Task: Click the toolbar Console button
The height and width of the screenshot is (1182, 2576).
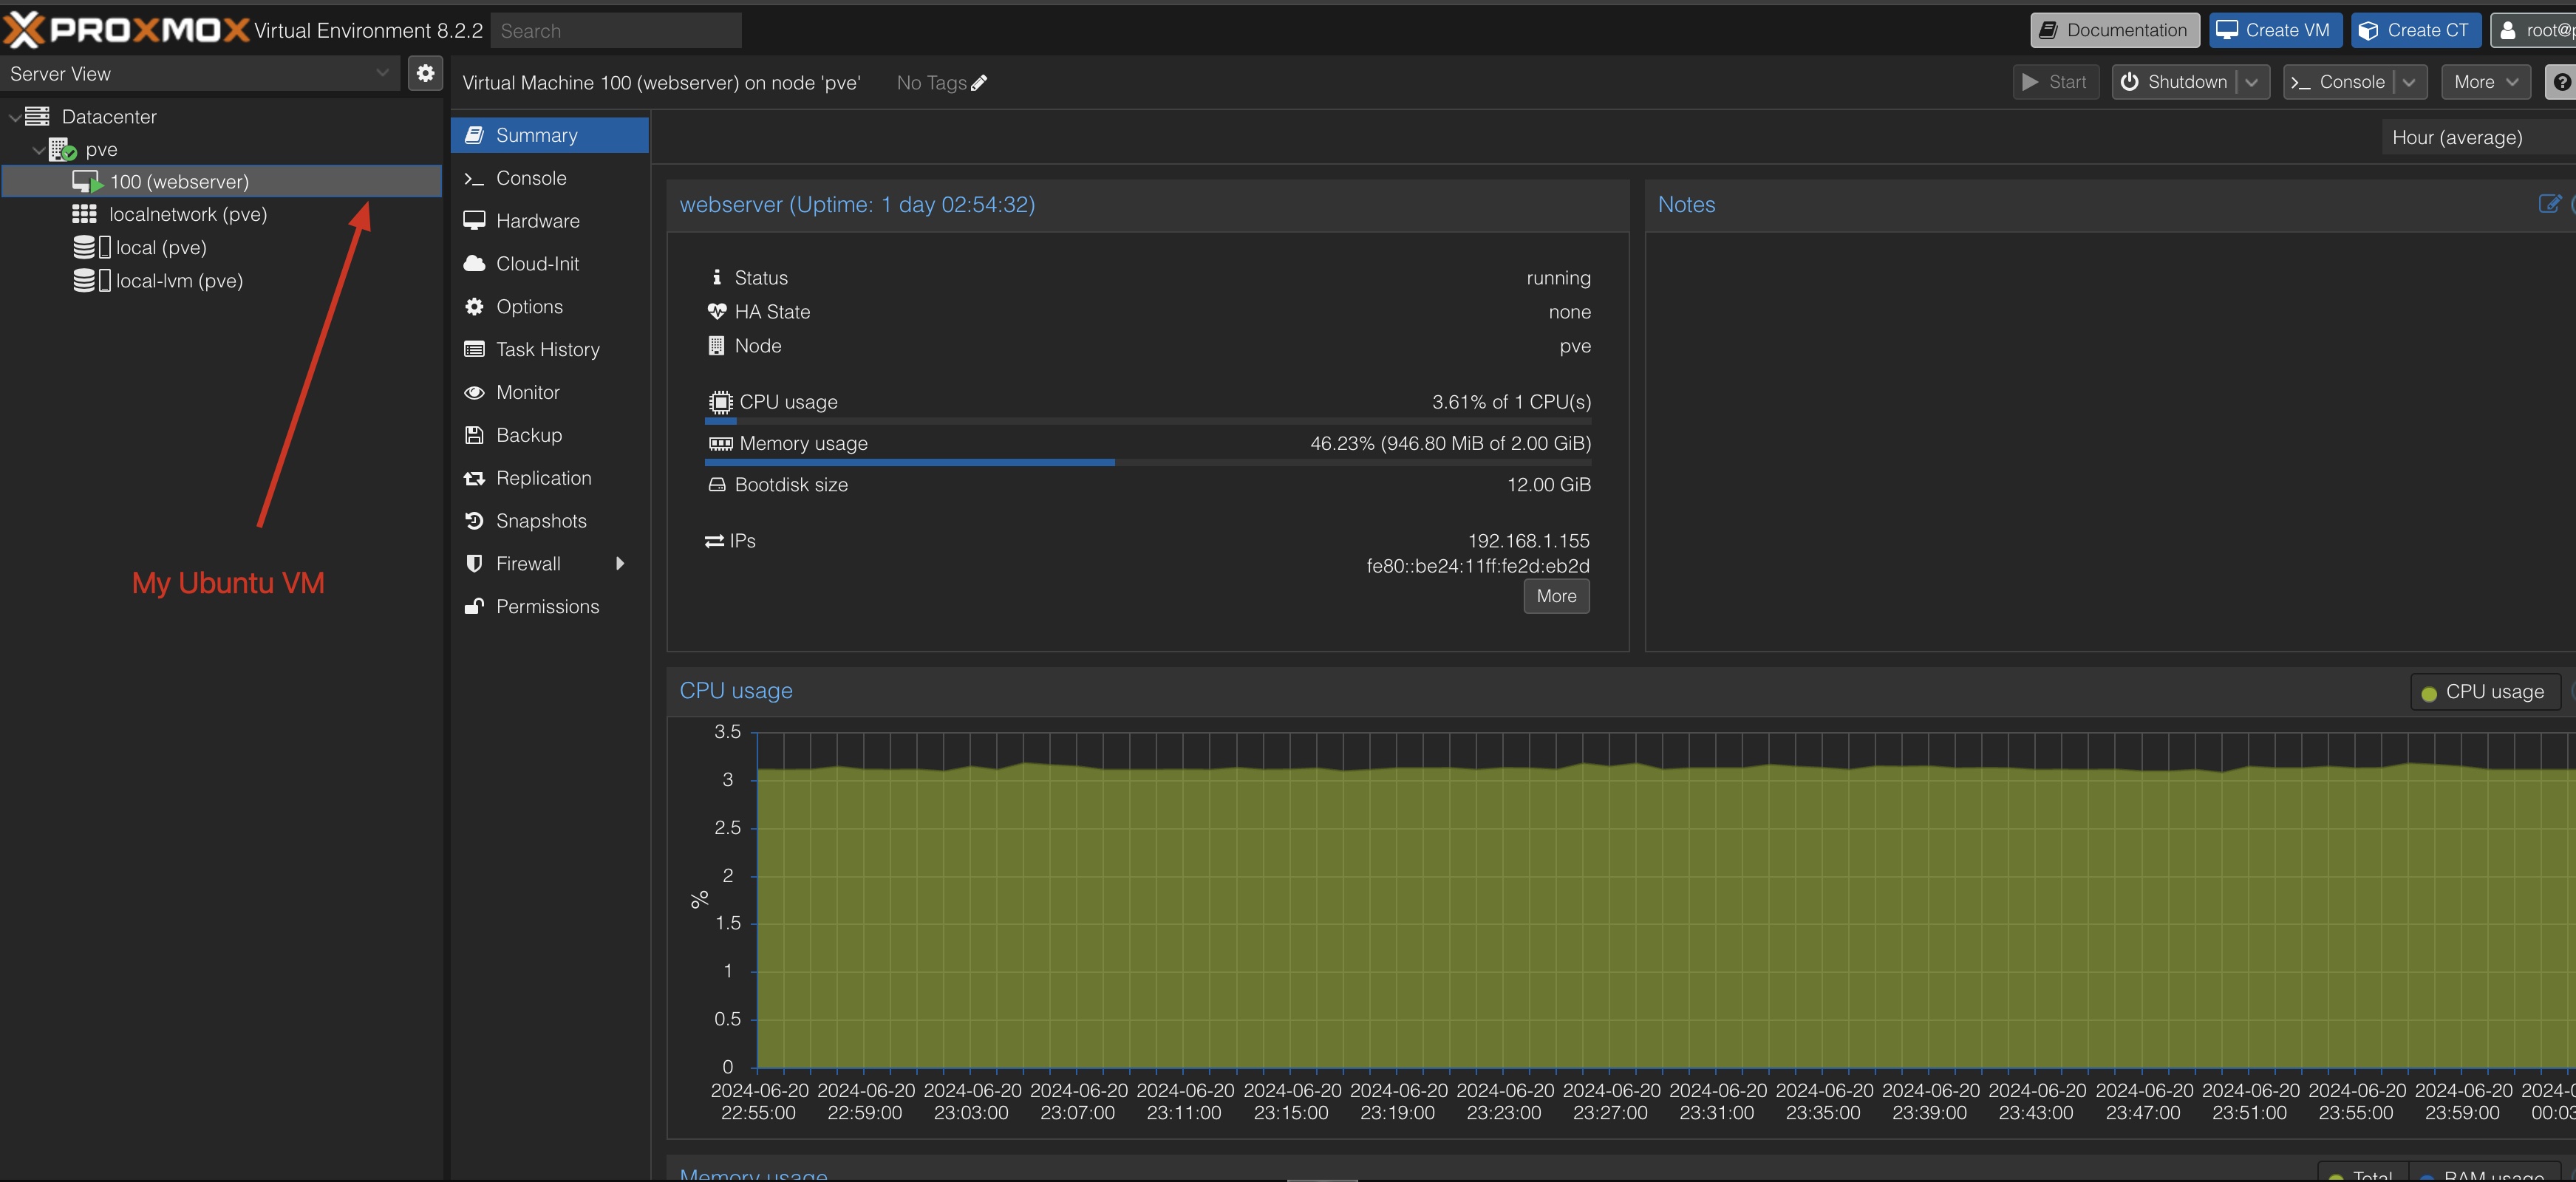Action: [2338, 82]
